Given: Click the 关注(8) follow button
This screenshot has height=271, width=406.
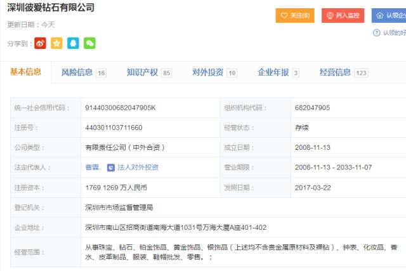Looking at the screenshot, I should click(295, 15).
